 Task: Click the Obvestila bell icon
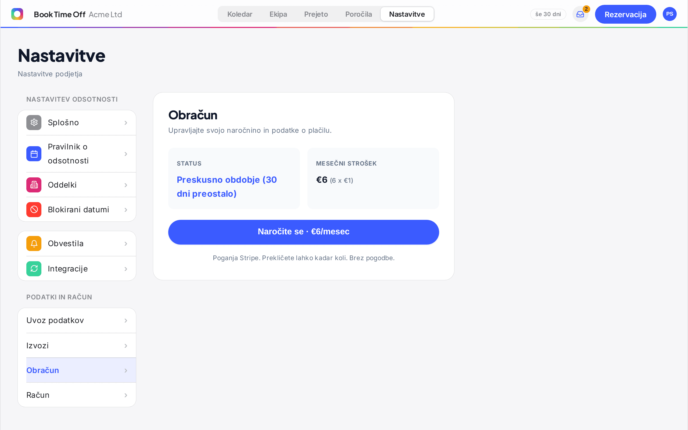pyautogui.click(x=34, y=243)
